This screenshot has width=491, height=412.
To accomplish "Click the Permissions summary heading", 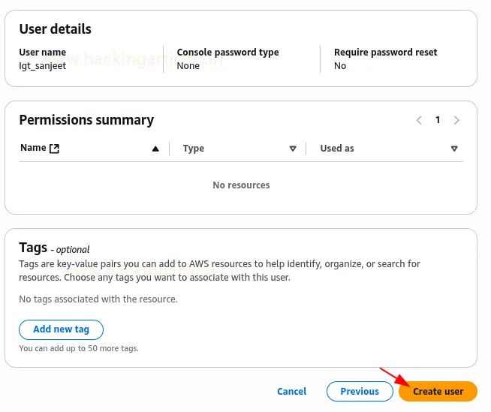I will pos(86,120).
